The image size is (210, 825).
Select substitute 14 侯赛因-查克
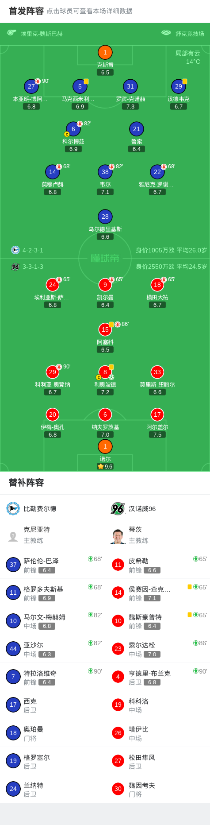[157, 593]
